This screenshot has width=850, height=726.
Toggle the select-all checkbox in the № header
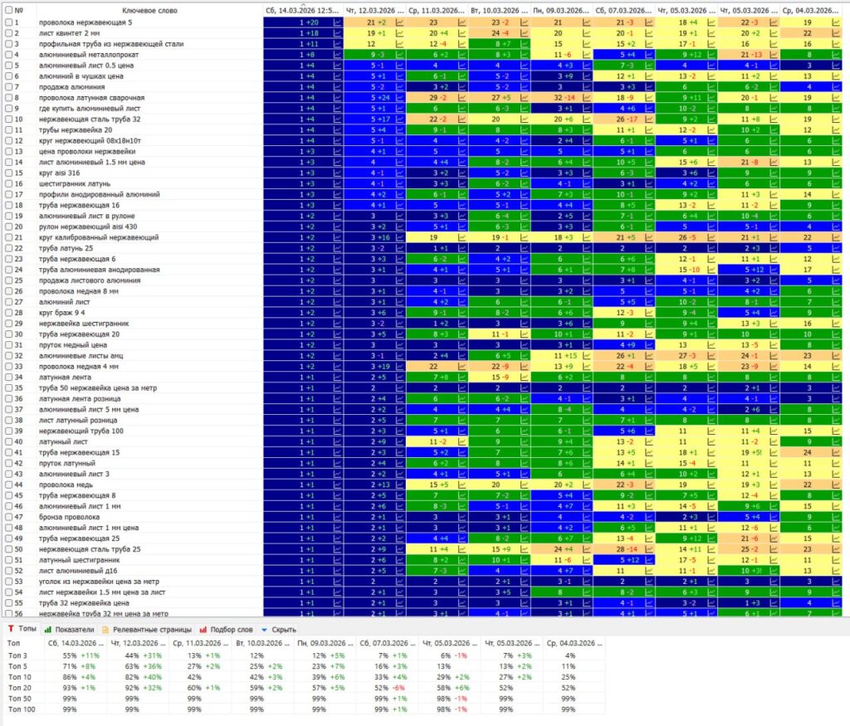(8, 10)
